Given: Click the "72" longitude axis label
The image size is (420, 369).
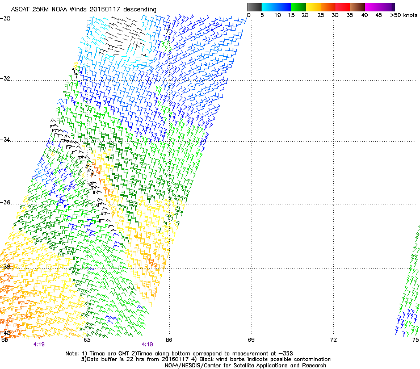Looking at the screenshot, I should pyautogui.click(x=333, y=340).
